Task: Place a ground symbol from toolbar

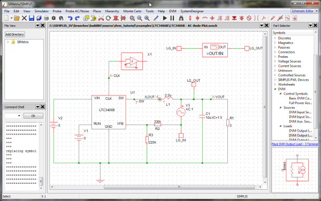Action: tap(212, 18)
